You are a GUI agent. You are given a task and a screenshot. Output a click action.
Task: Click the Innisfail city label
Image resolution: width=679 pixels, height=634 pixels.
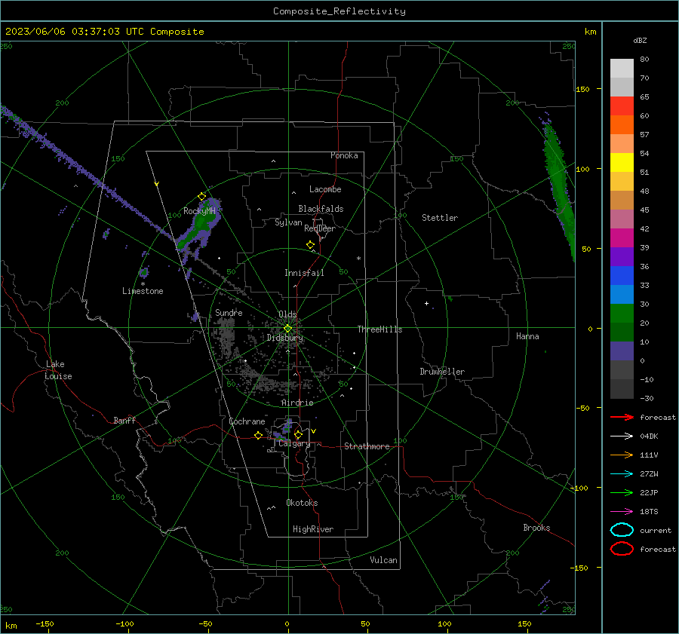[x=304, y=273]
